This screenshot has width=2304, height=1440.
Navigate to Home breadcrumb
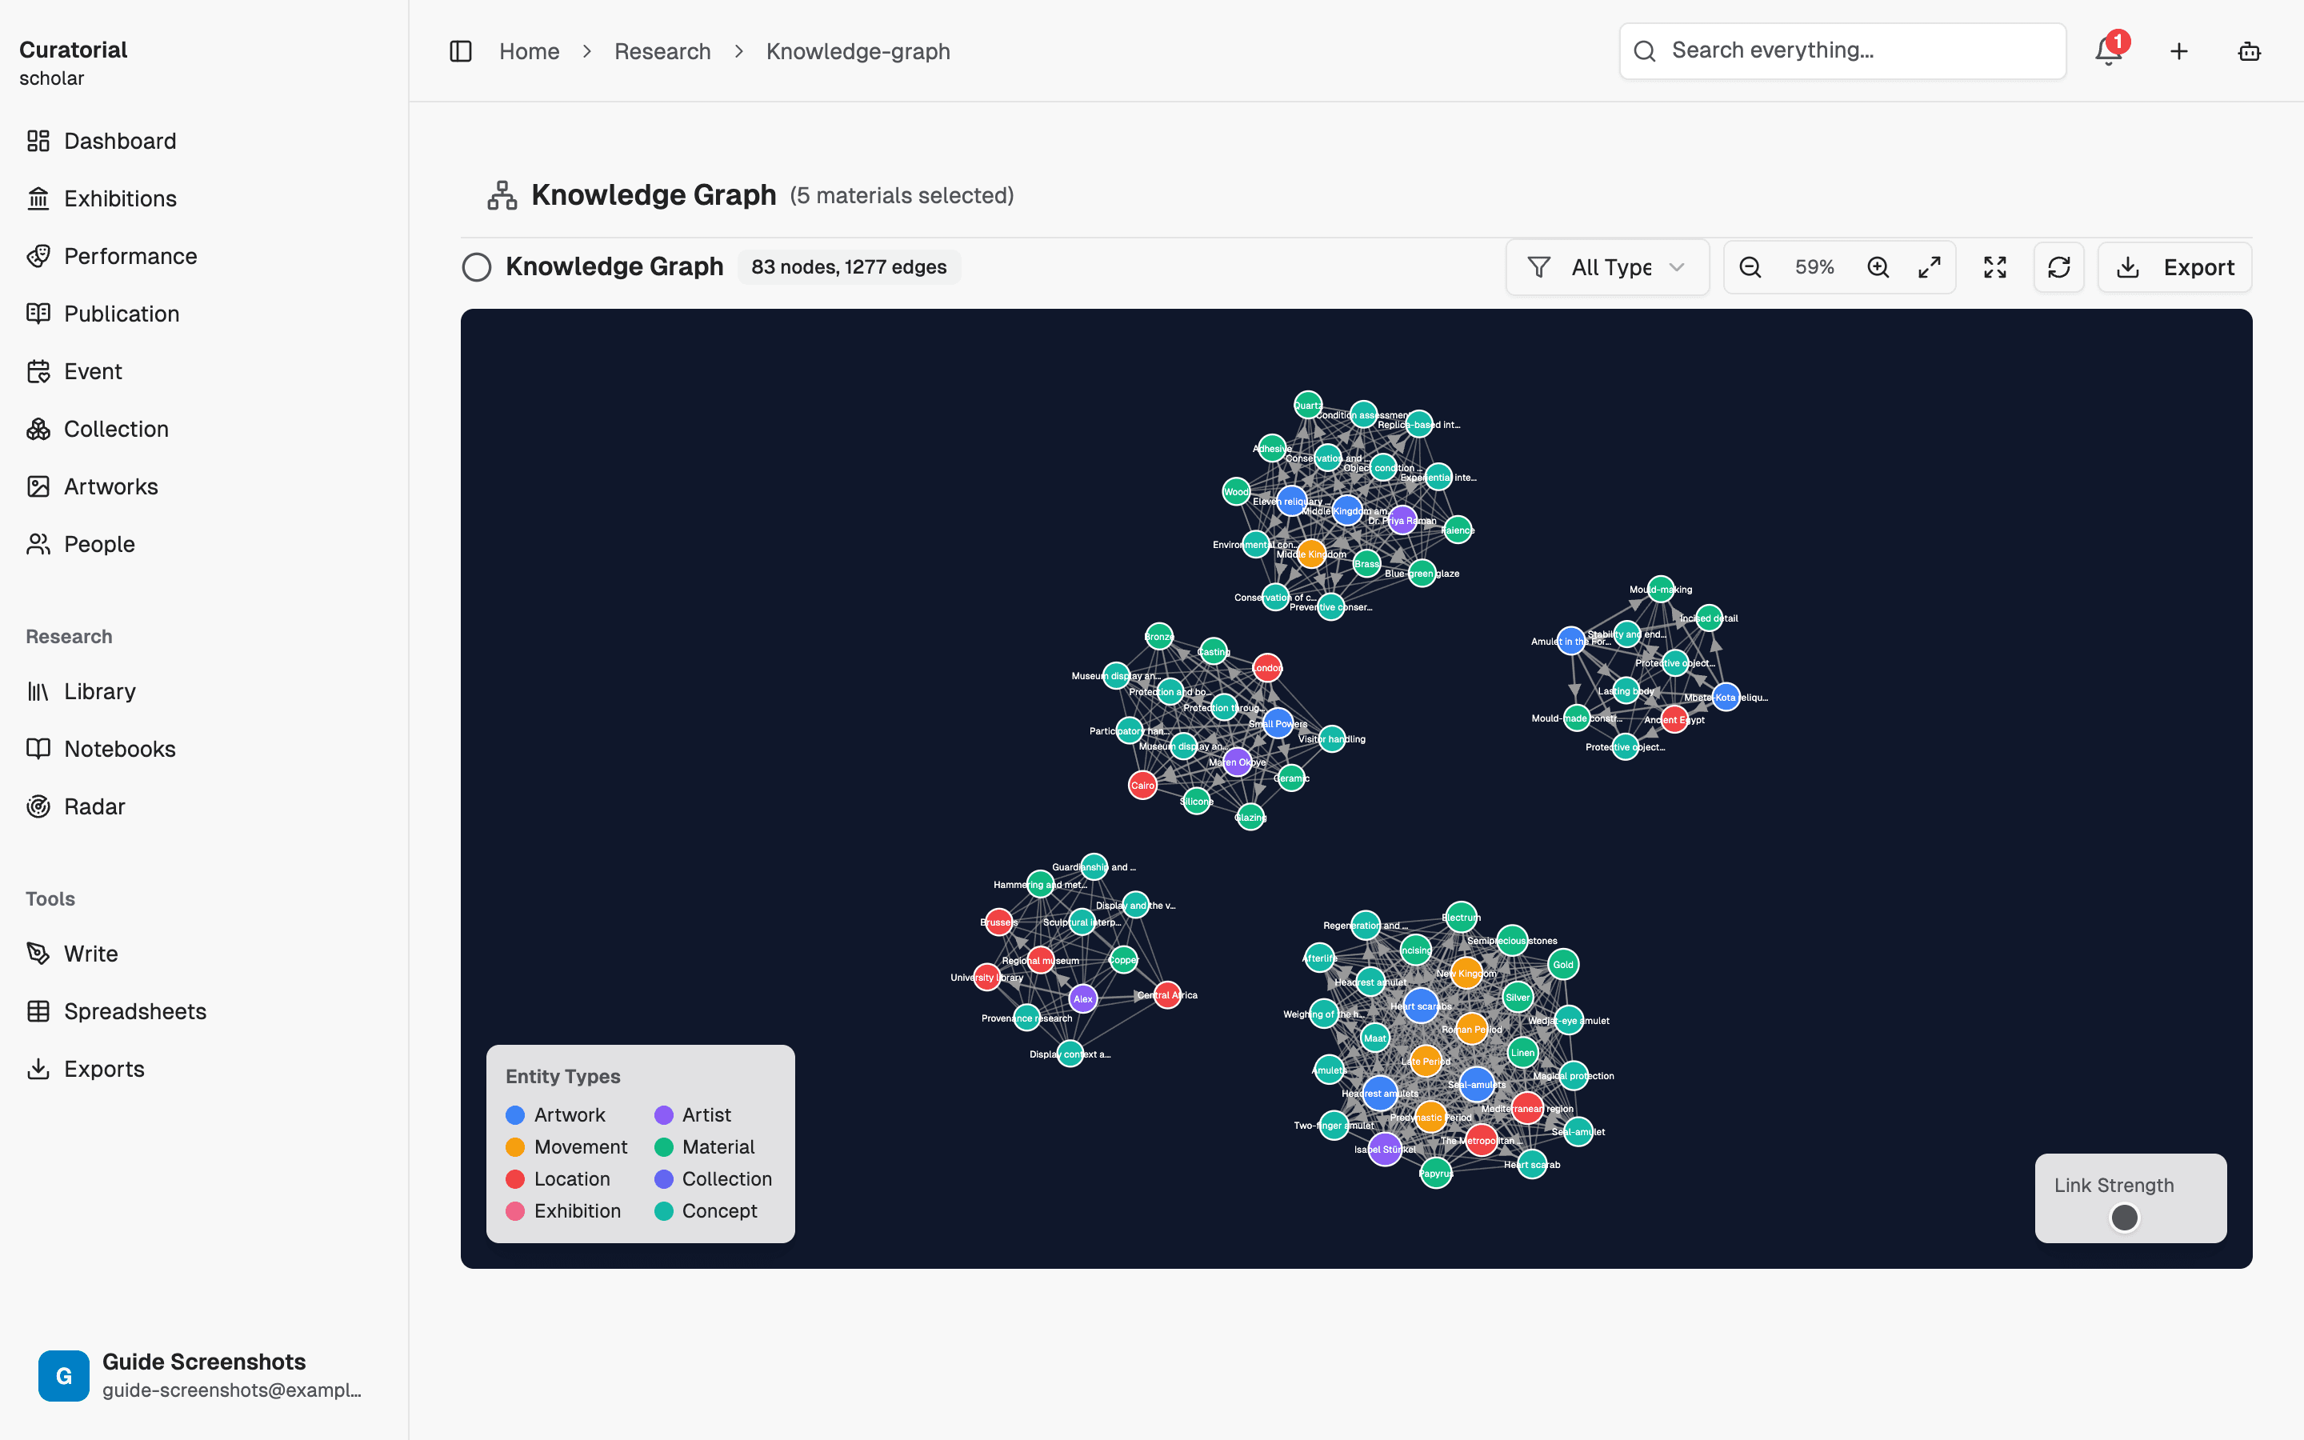point(530,51)
